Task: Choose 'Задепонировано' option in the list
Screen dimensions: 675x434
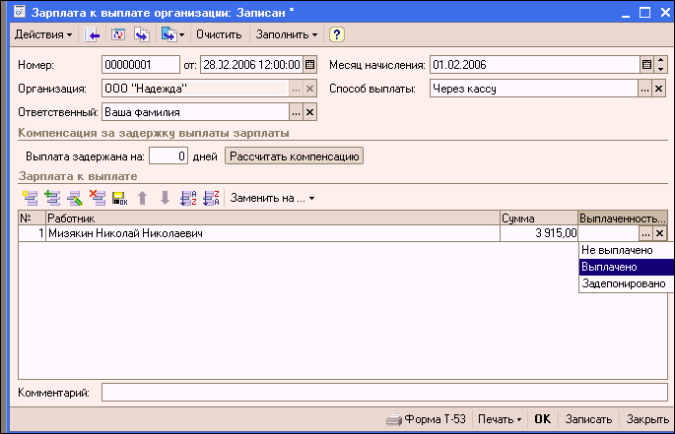Action: (623, 283)
